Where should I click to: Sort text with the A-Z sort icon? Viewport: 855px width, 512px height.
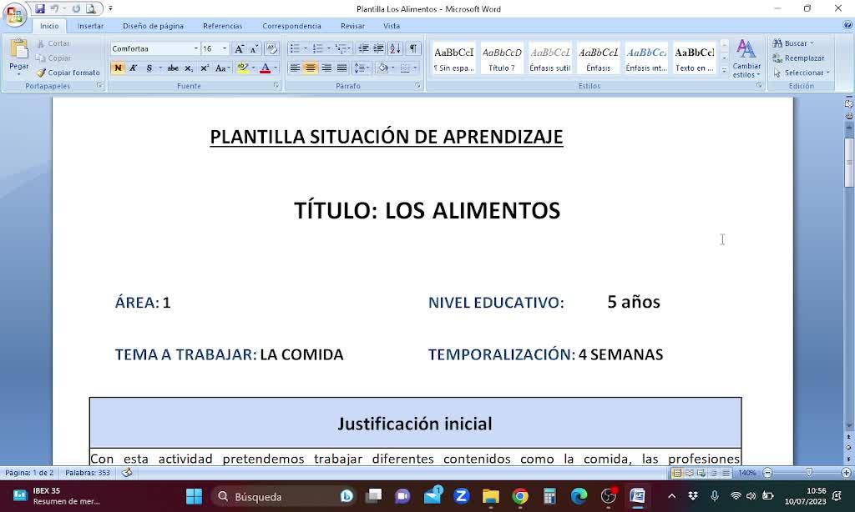click(x=395, y=48)
